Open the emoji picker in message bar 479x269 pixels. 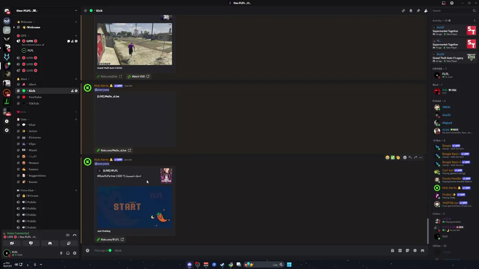(415, 250)
